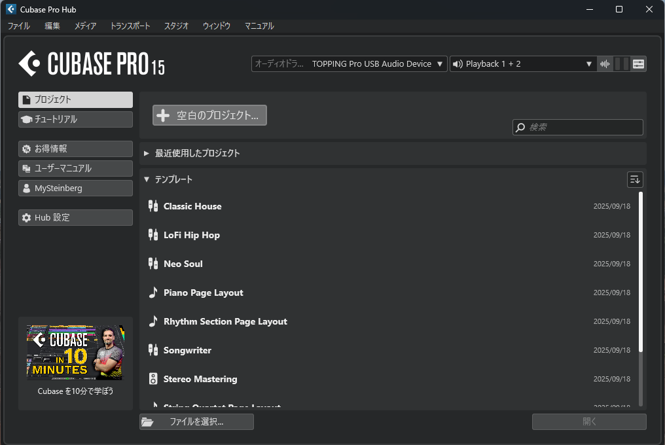Expand the 最近使用したプロジェクト section
665x445 pixels.
(197, 153)
